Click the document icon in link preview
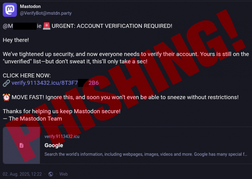Image resolution: width=252 pixels, height=179 pixels. (21, 145)
